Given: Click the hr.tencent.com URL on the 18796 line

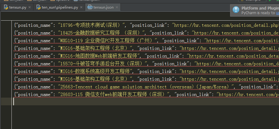Looking at the screenshot, I should pyautogui.click(x=226, y=25).
